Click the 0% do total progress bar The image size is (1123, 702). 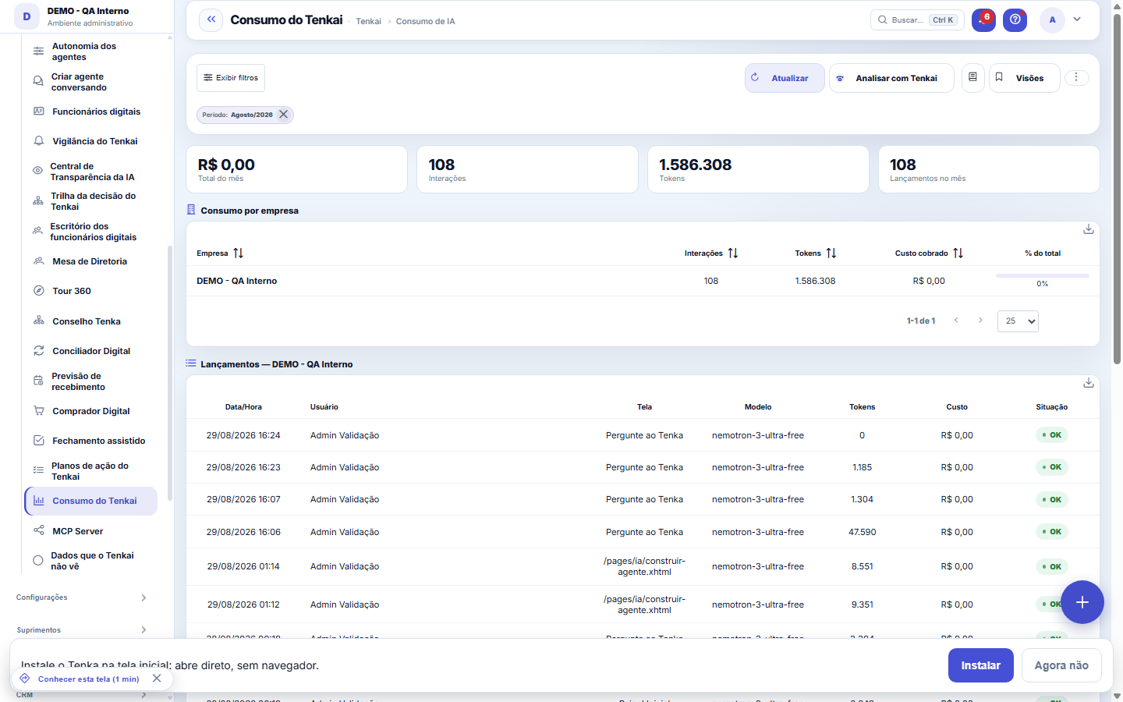click(x=1043, y=275)
